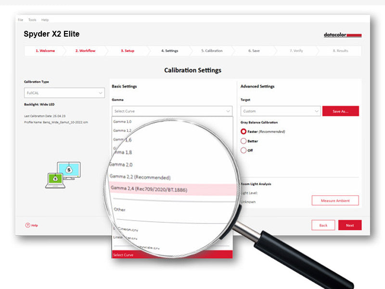Expand the Gamma Select Curve dropdown
385x289 pixels.
click(x=172, y=111)
